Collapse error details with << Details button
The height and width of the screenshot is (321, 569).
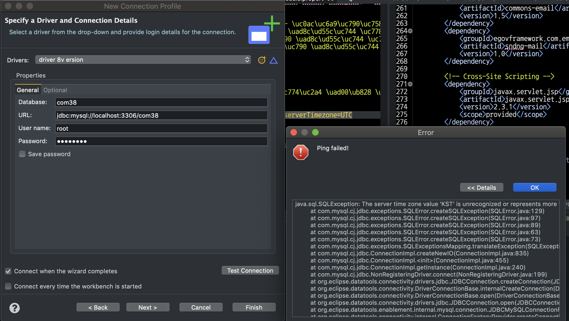[x=481, y=188]
